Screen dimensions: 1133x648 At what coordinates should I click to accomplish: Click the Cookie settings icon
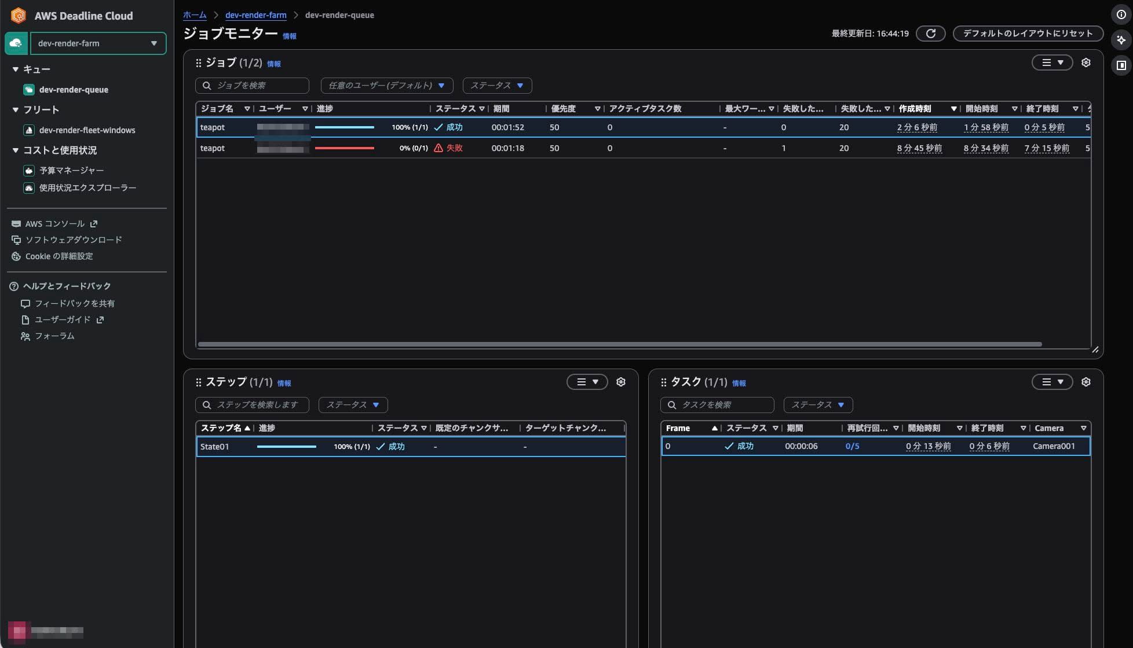[16, 256]
